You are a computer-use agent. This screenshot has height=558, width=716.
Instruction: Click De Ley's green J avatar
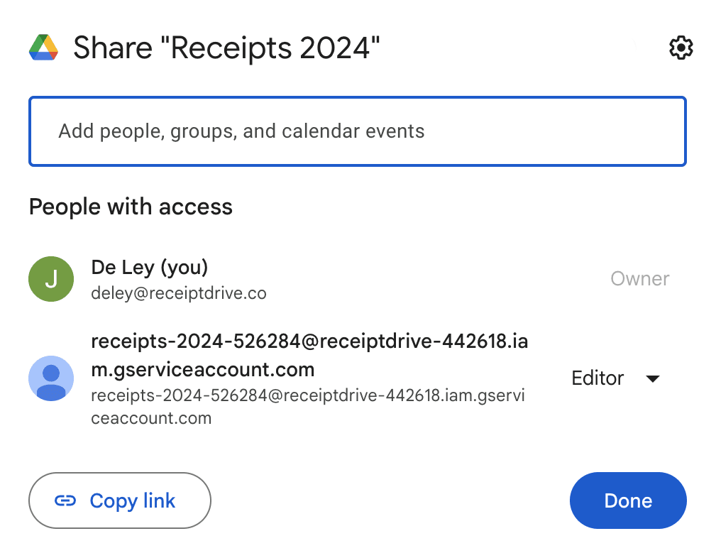click(x=51, y=279)
